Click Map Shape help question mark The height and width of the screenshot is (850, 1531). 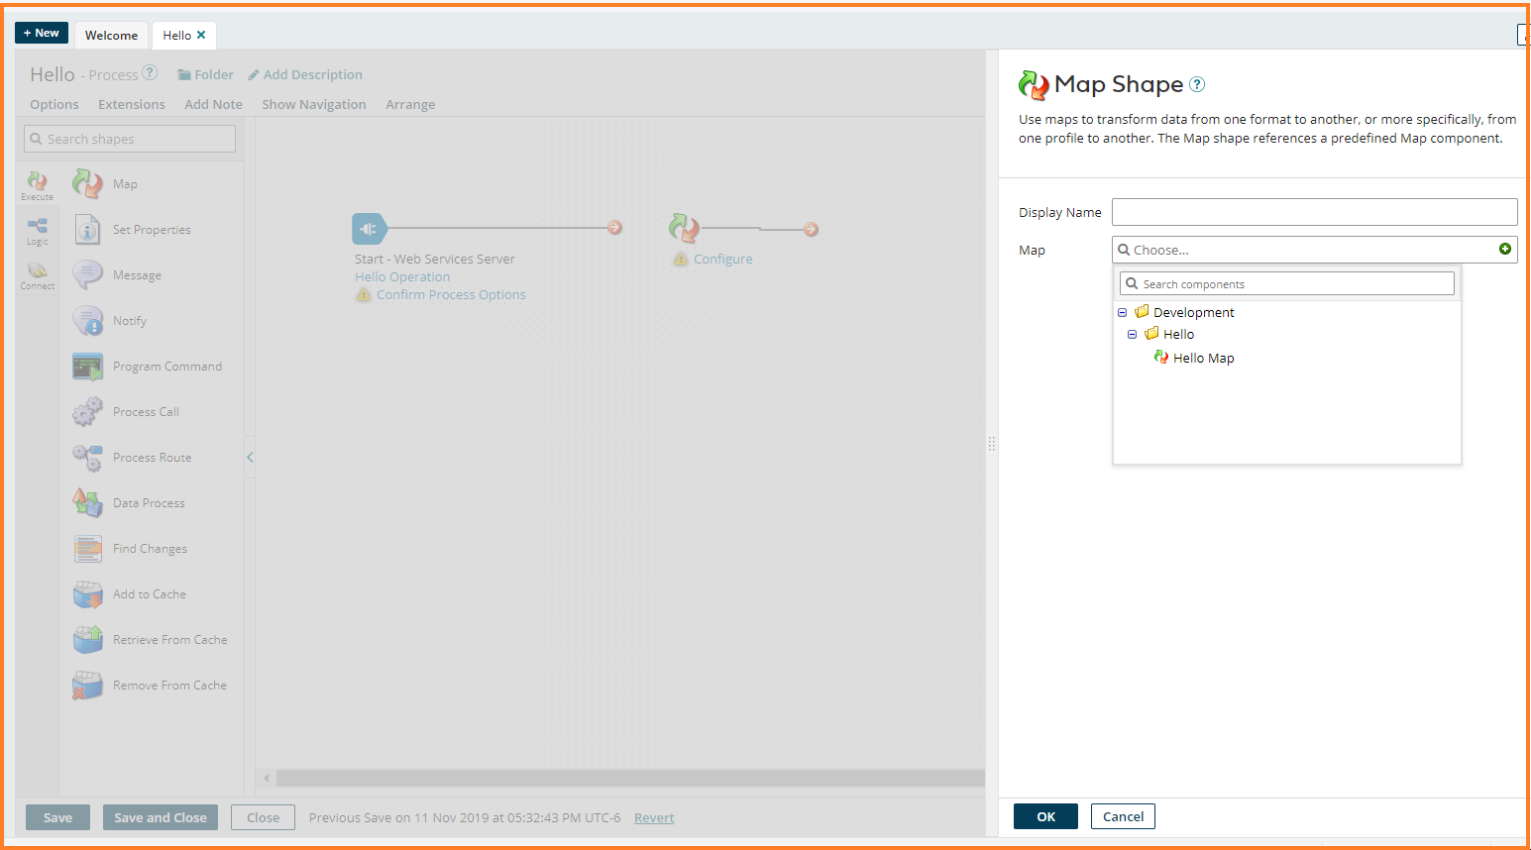point(1197,85)
